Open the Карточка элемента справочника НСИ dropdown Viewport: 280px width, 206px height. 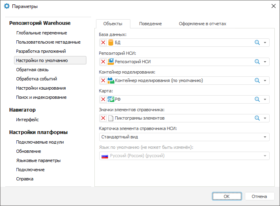pos(265,137)
